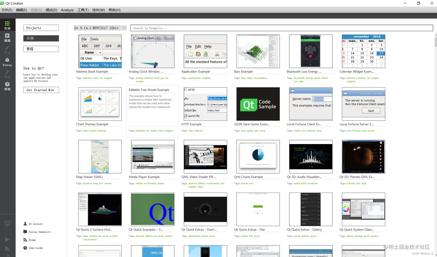Click the Get Started Now button

pos(41,90)
